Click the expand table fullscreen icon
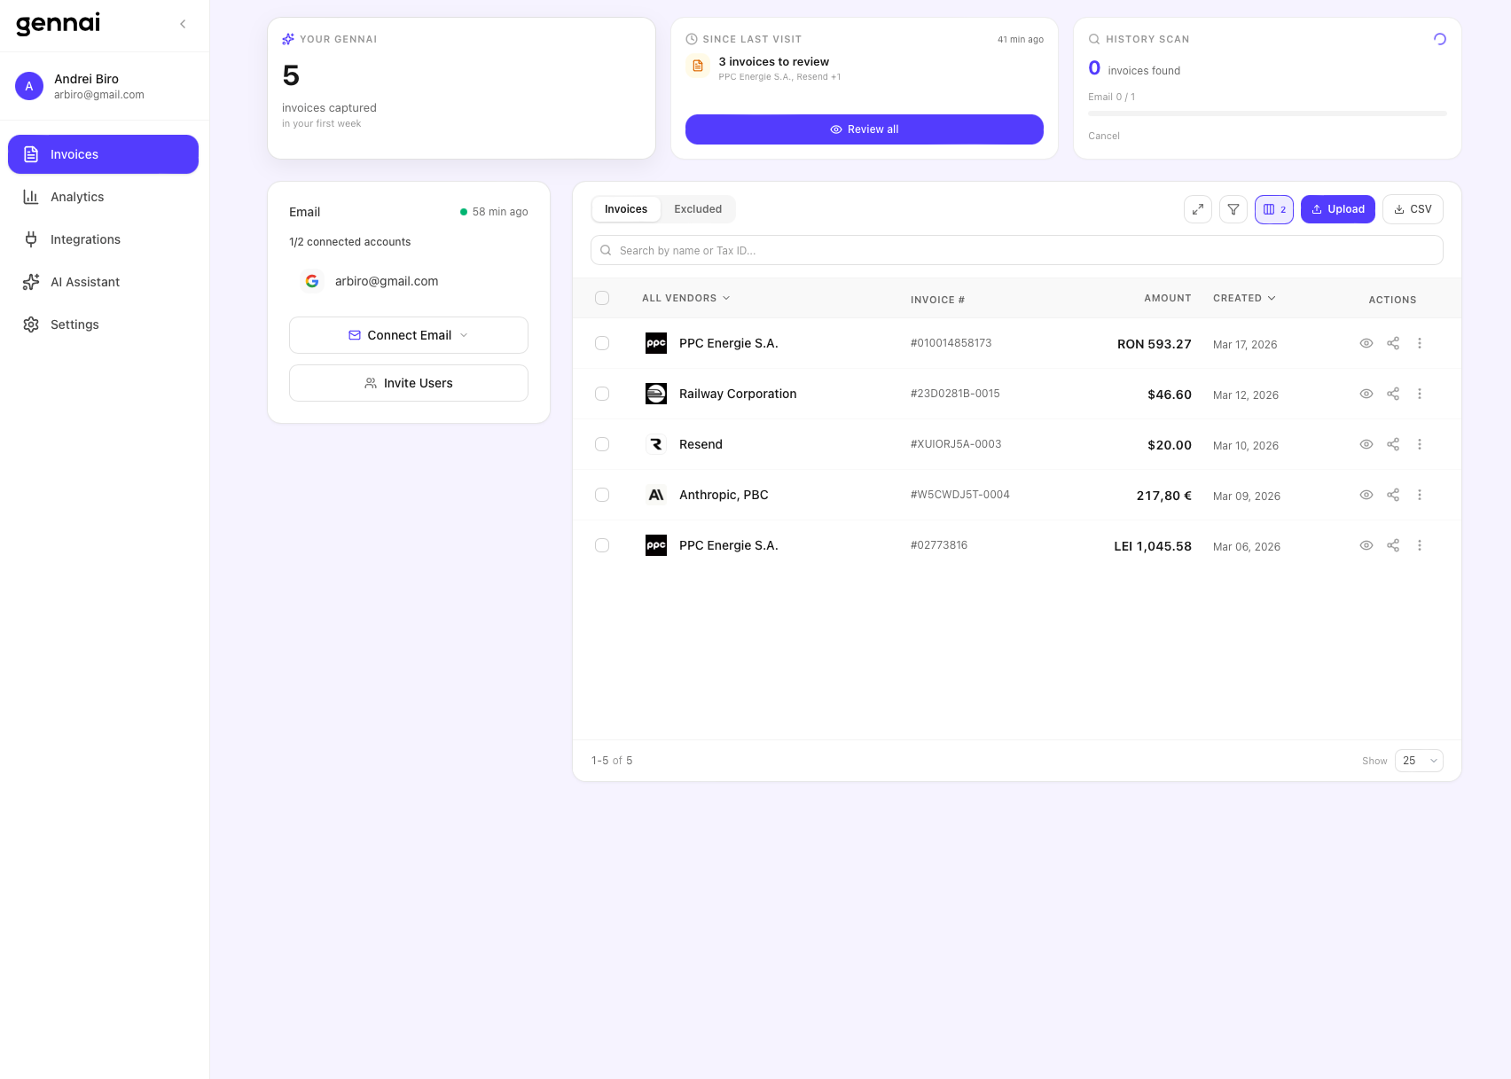 pyautogui.click(x=1197, y=209)
